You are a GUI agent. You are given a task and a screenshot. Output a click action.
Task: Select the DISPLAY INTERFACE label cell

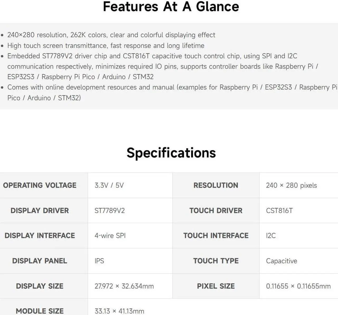click(x=44, y=235)
